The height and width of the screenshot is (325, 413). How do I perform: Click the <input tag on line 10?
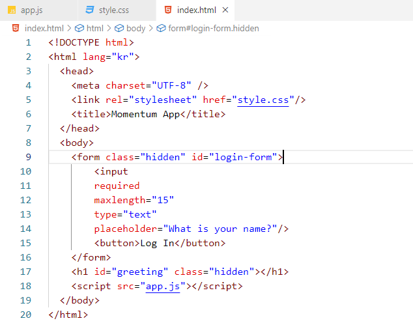pos(111,172)
